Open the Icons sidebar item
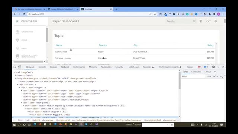The height and width of the screenshot is (134, 238). 22,40
